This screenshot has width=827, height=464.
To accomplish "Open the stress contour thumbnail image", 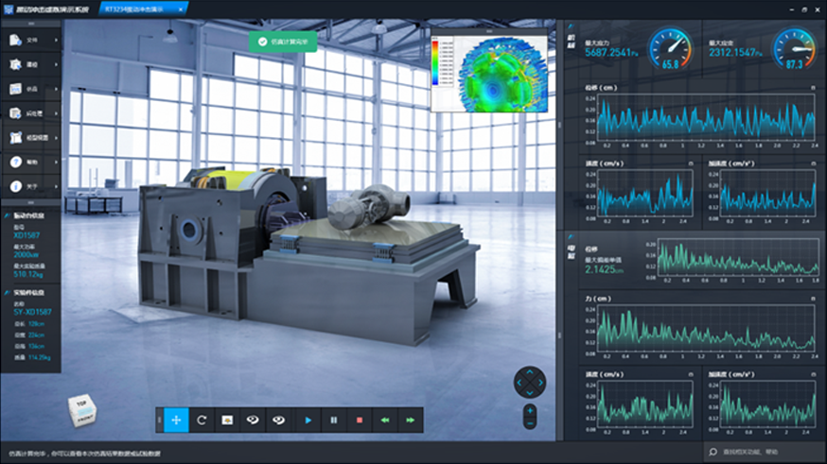I will coord(488,73).
